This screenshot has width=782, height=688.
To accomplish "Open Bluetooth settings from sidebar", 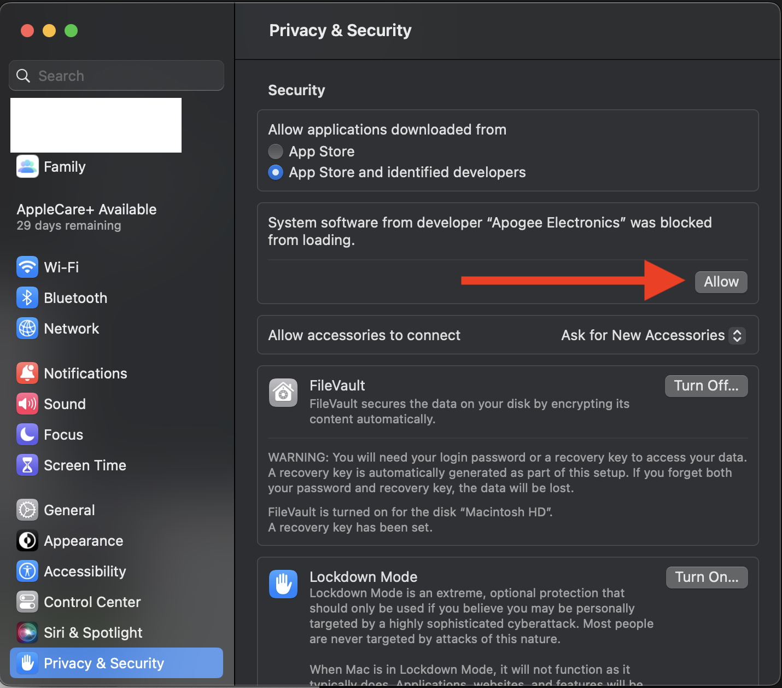I will click(27, 298).
